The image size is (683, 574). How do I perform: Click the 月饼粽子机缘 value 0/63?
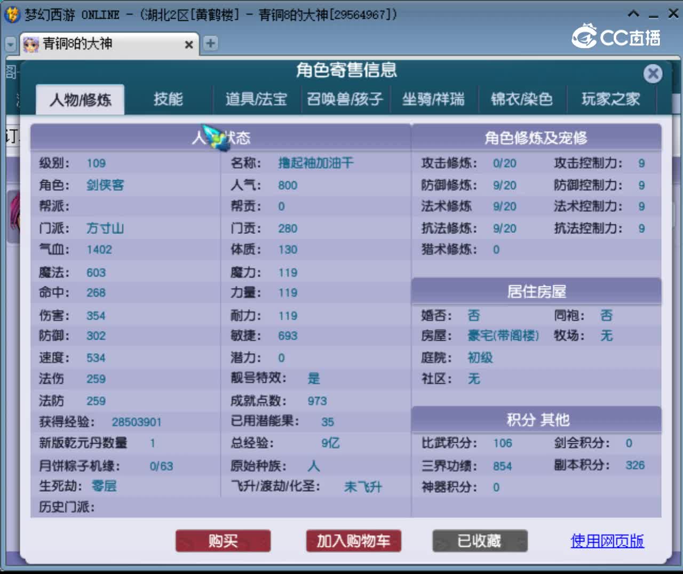[x=161, y=466]
